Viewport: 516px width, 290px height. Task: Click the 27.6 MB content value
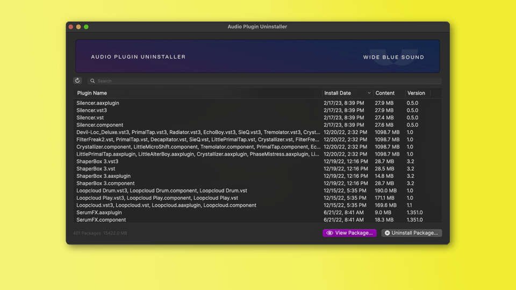tap(384, 125)
